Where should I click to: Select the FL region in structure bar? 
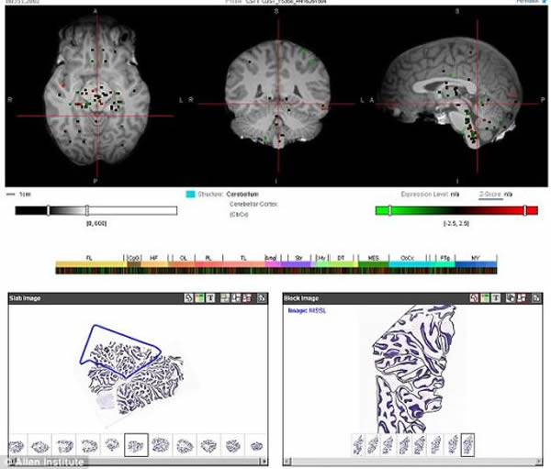click(x=89, y=261)
